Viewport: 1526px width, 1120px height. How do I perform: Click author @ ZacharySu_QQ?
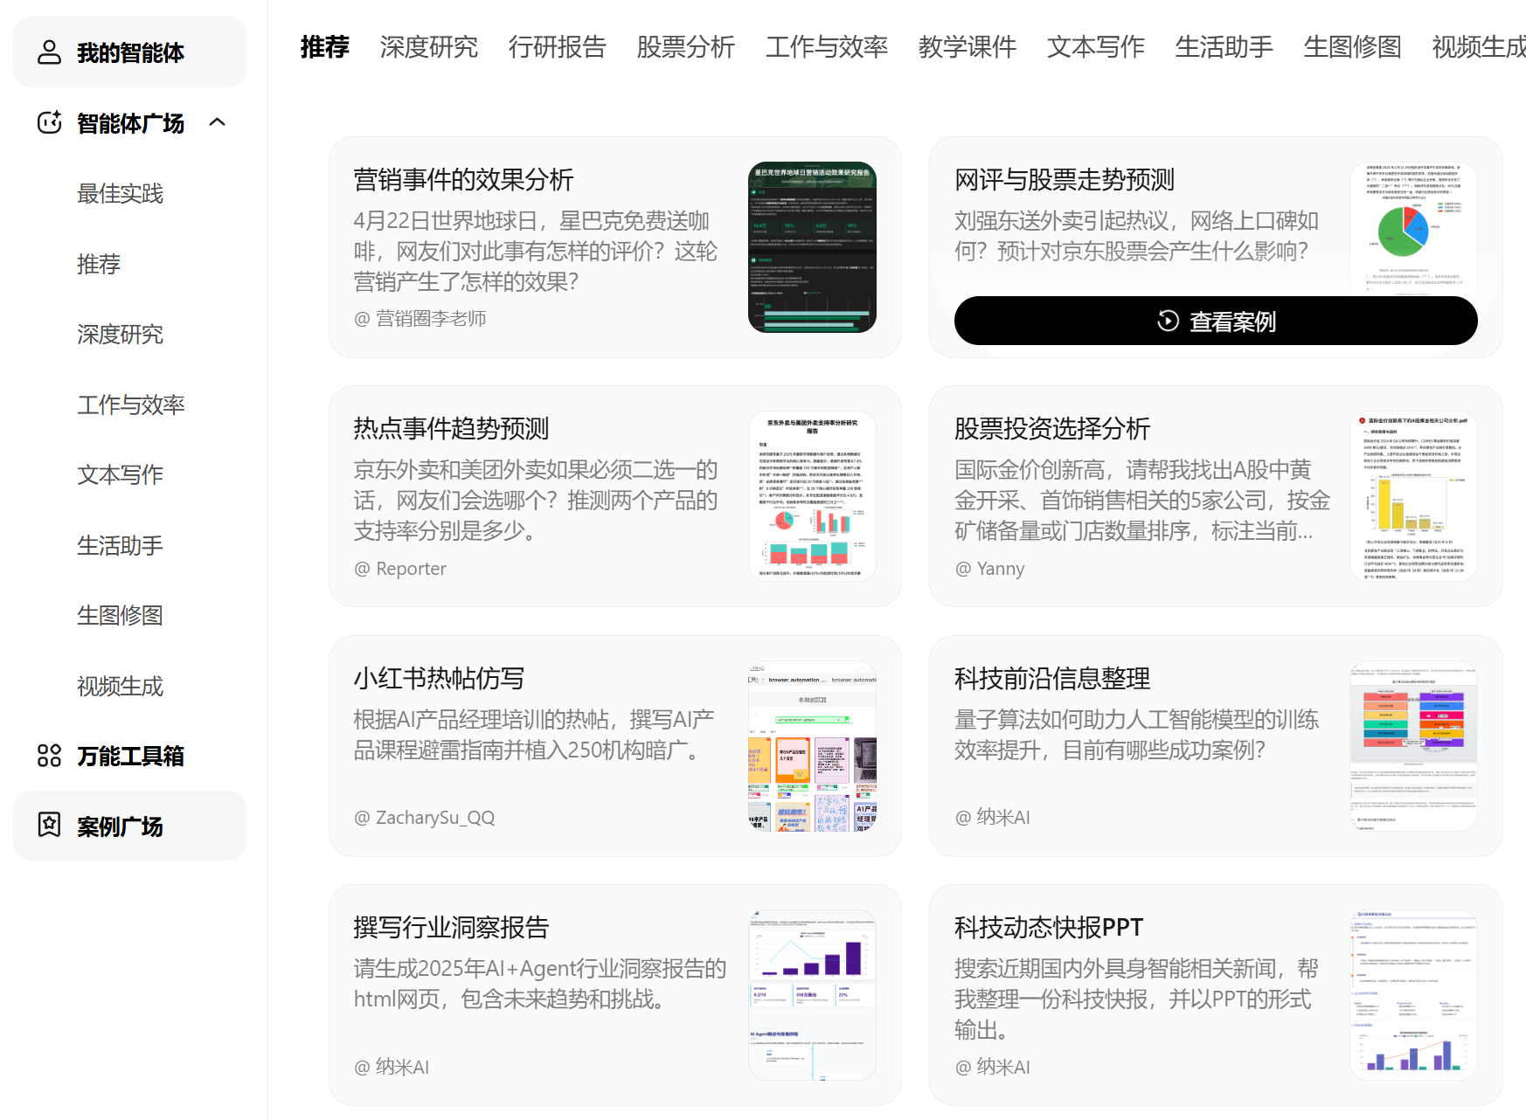(x=424, y=817)
